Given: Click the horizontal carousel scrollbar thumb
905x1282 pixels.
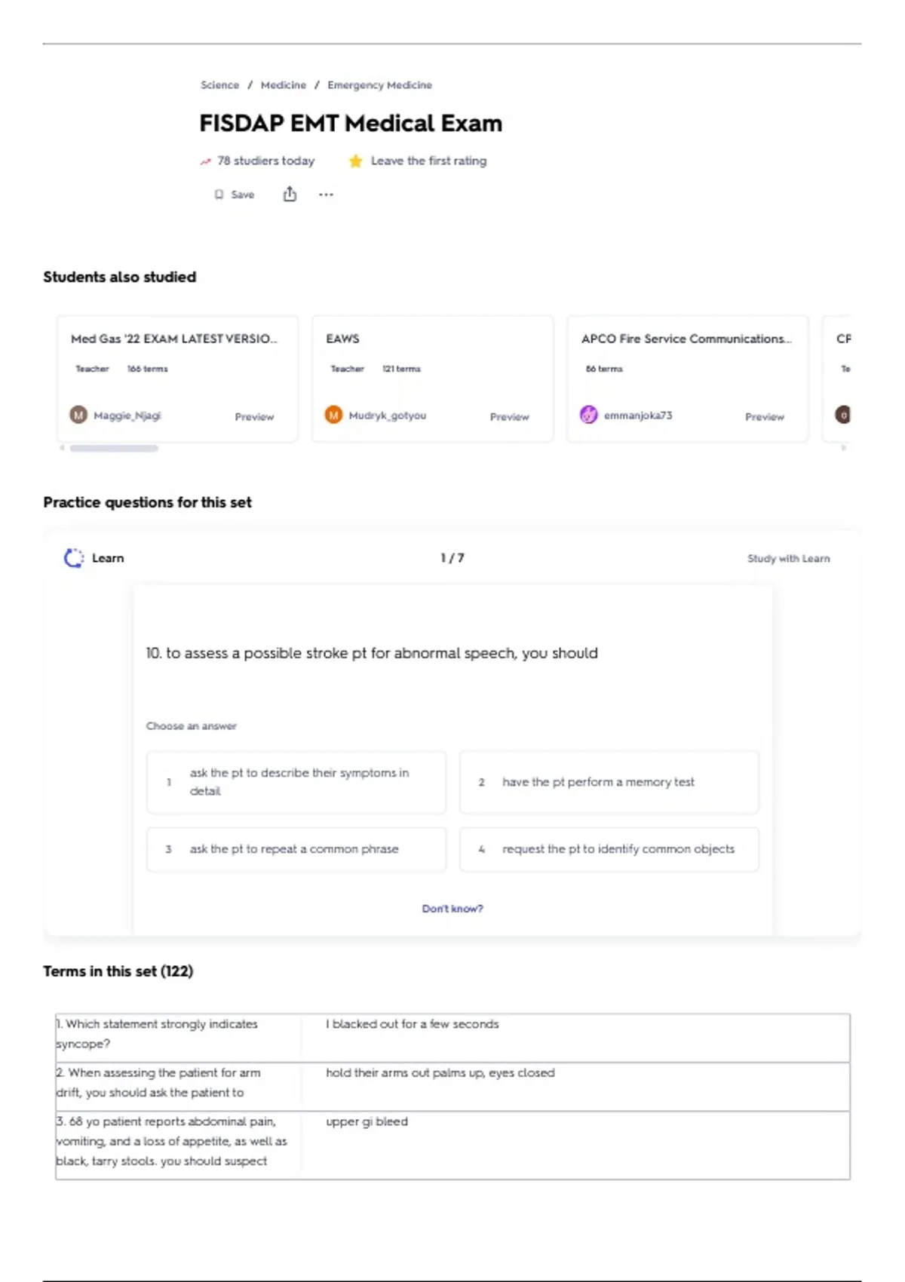Looking at the screenshot, I should coord(114,448).
